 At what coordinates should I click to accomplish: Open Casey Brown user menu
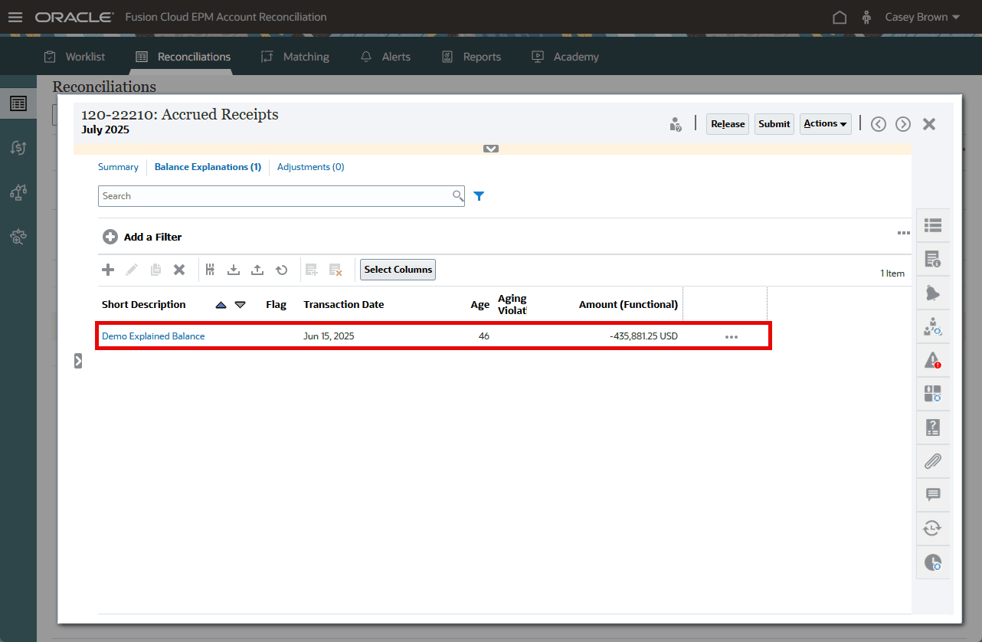[922, 17]
